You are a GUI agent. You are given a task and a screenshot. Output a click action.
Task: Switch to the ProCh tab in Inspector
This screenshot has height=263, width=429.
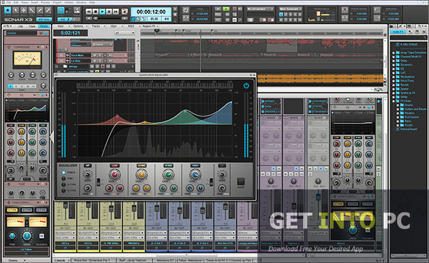click(x=44, y=27)
